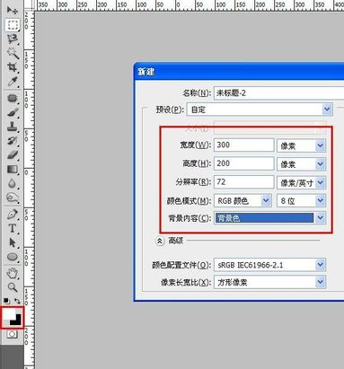Screen dimensions: 344x369
Task: Select the Zoom tool
Action: click(13, 287)
